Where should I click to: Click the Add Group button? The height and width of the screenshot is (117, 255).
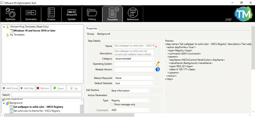pyautogui.click(x=10, y=88)
